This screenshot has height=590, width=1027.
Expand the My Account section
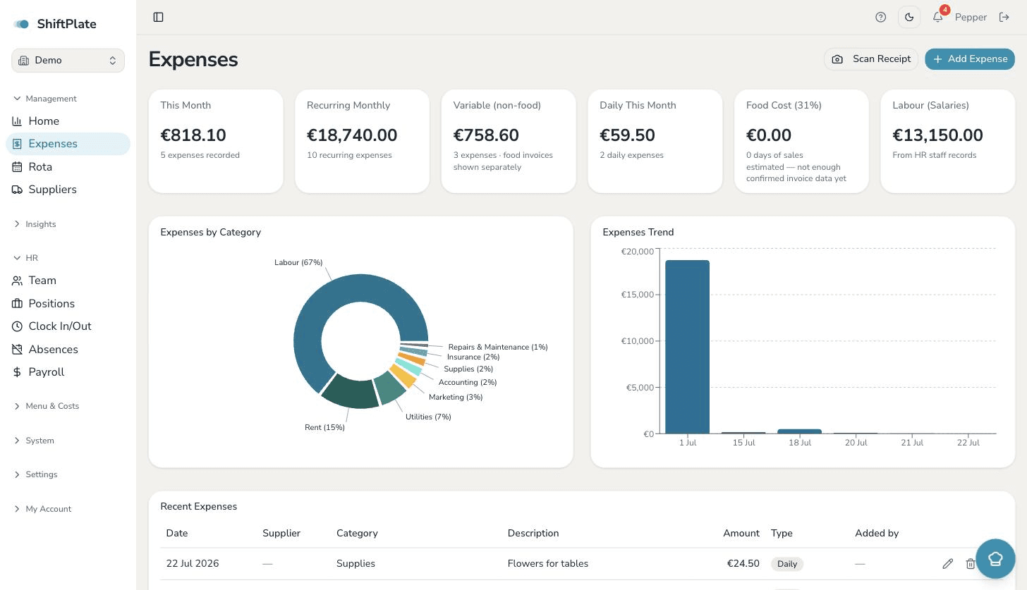pyautogui.click(x=42, y=509)
